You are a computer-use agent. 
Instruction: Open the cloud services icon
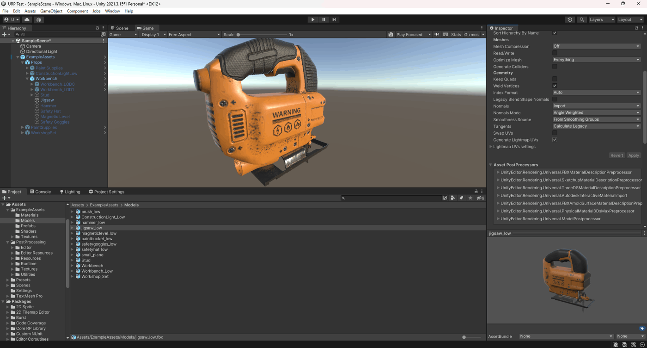(27, 20)
